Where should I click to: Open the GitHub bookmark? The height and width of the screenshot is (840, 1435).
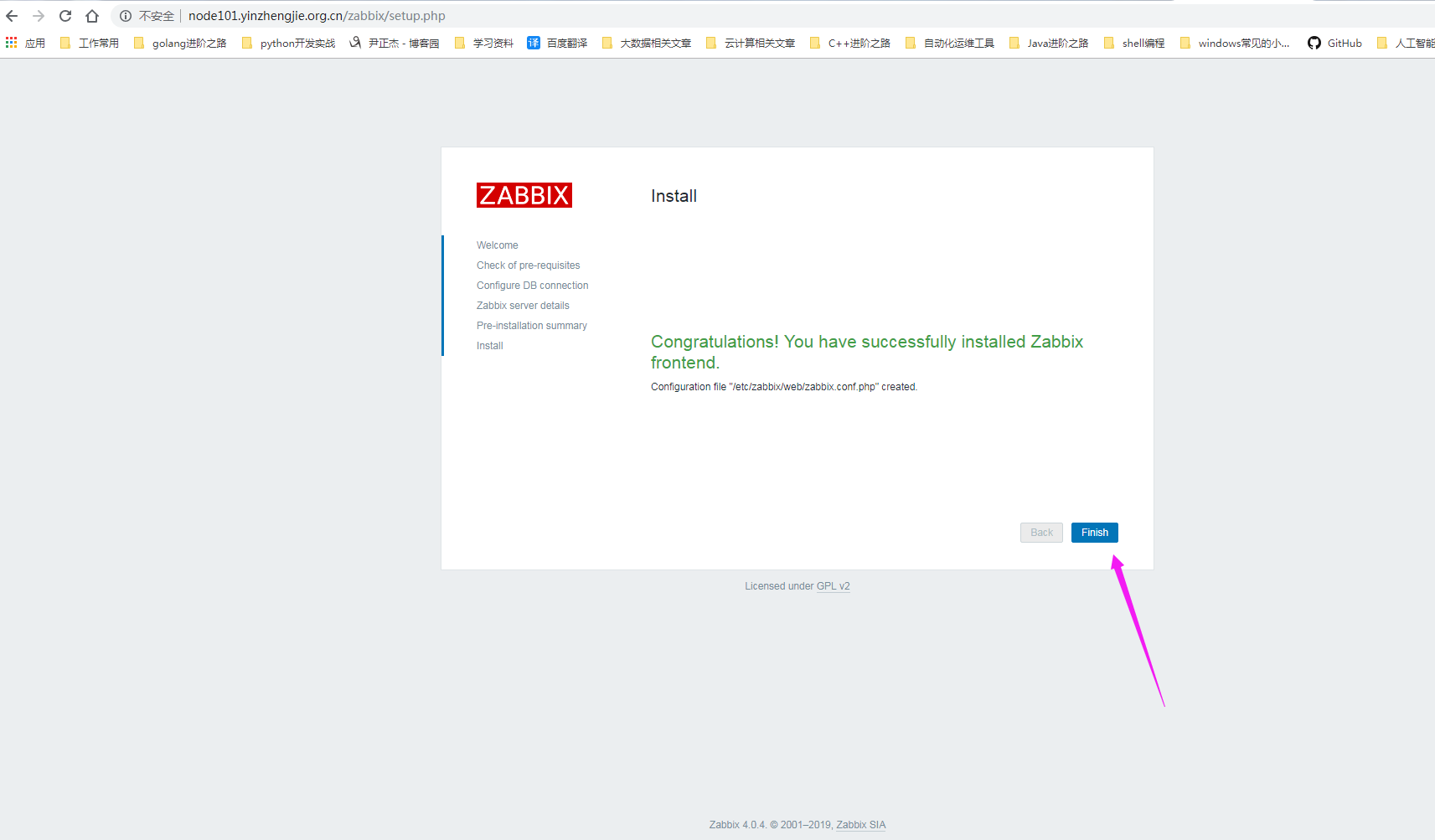[1335, 43]
